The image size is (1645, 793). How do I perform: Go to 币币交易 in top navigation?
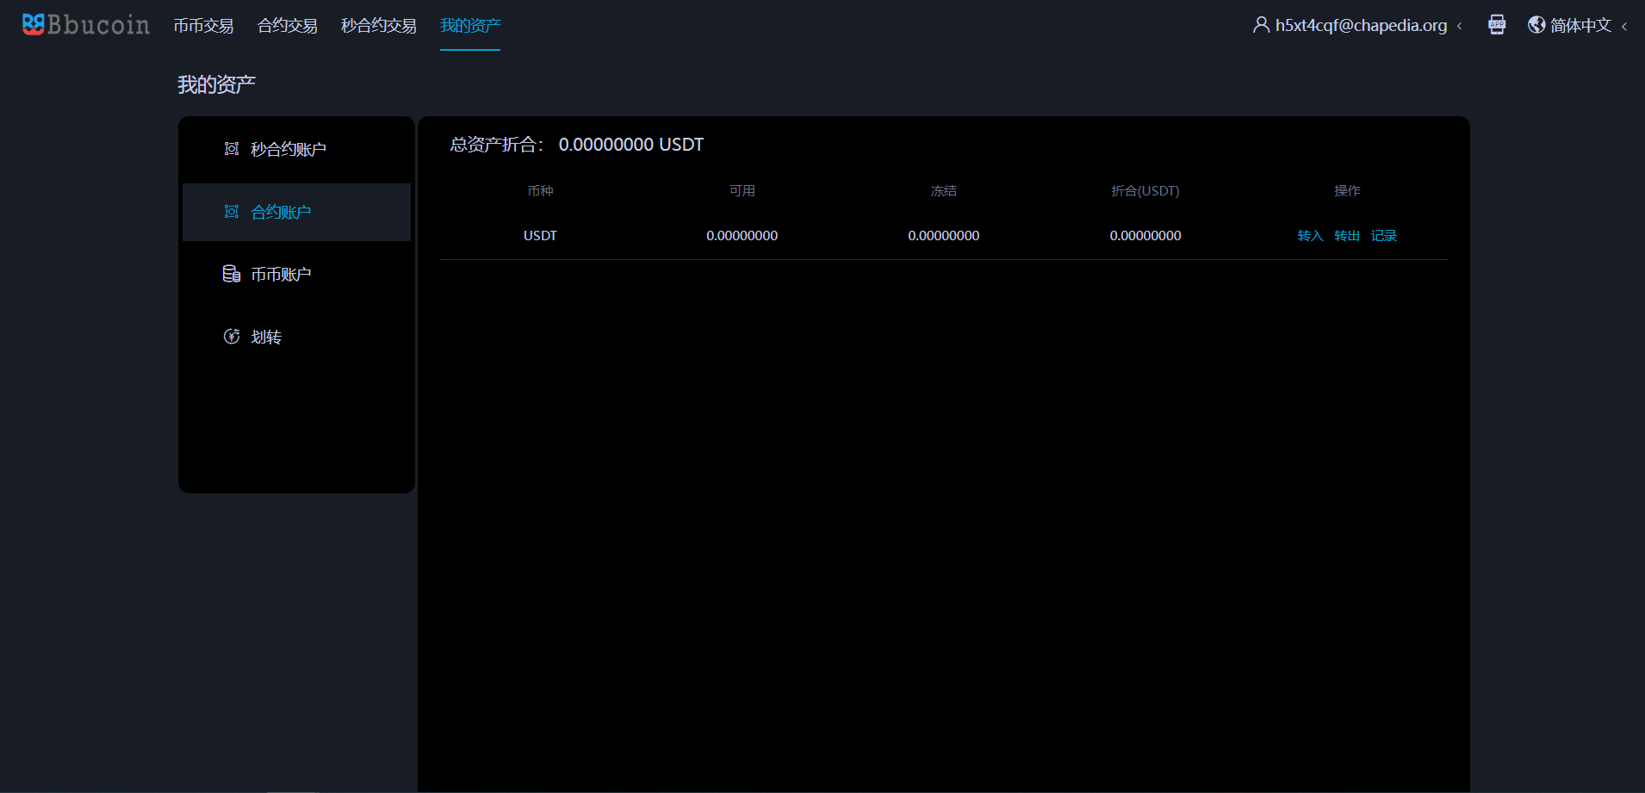(203, 26)
